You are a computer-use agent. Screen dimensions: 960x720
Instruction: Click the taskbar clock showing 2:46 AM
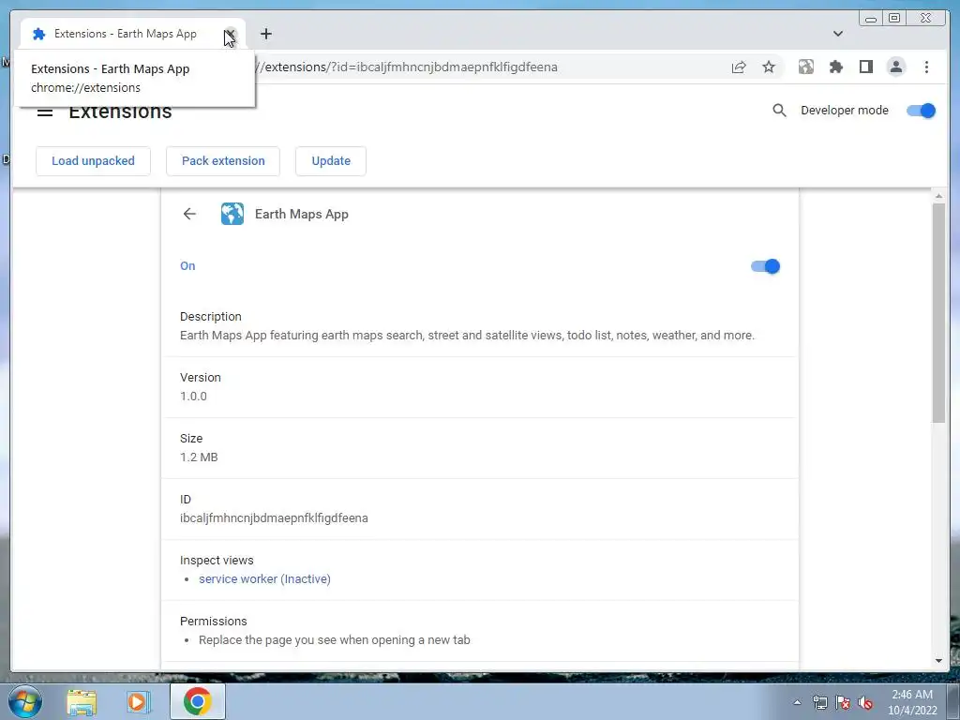pos(912,702)
